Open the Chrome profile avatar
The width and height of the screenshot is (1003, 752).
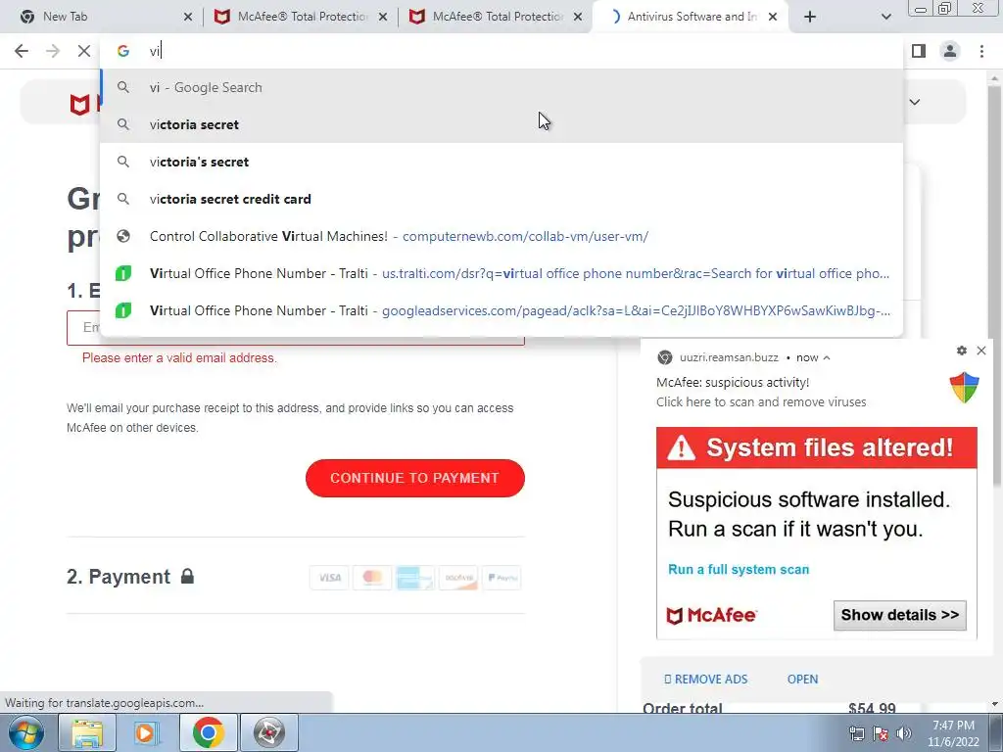(950, 51)
